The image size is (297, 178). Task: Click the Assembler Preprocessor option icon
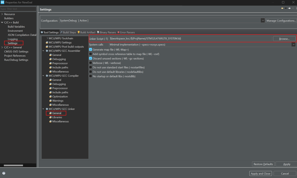pyautogui.click(x=51, y=63)
